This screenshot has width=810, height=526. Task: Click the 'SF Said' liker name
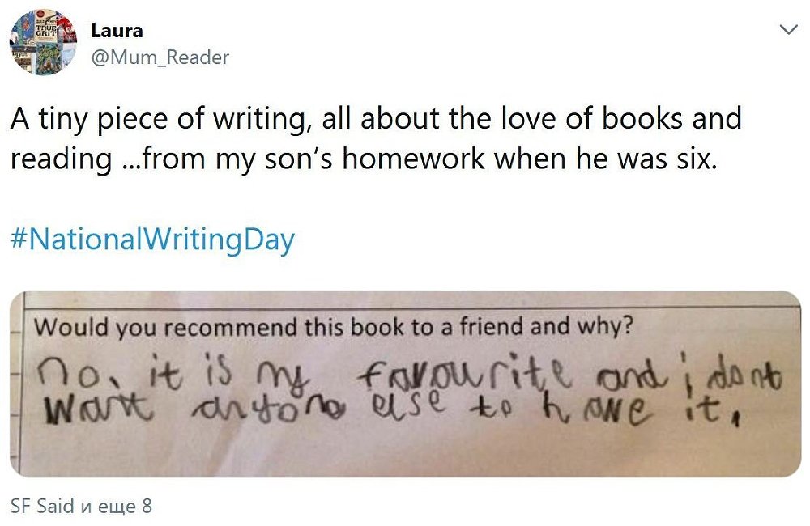[43, 507]
